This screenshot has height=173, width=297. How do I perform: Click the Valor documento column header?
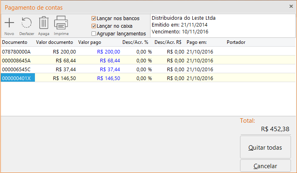coord(55,42)
